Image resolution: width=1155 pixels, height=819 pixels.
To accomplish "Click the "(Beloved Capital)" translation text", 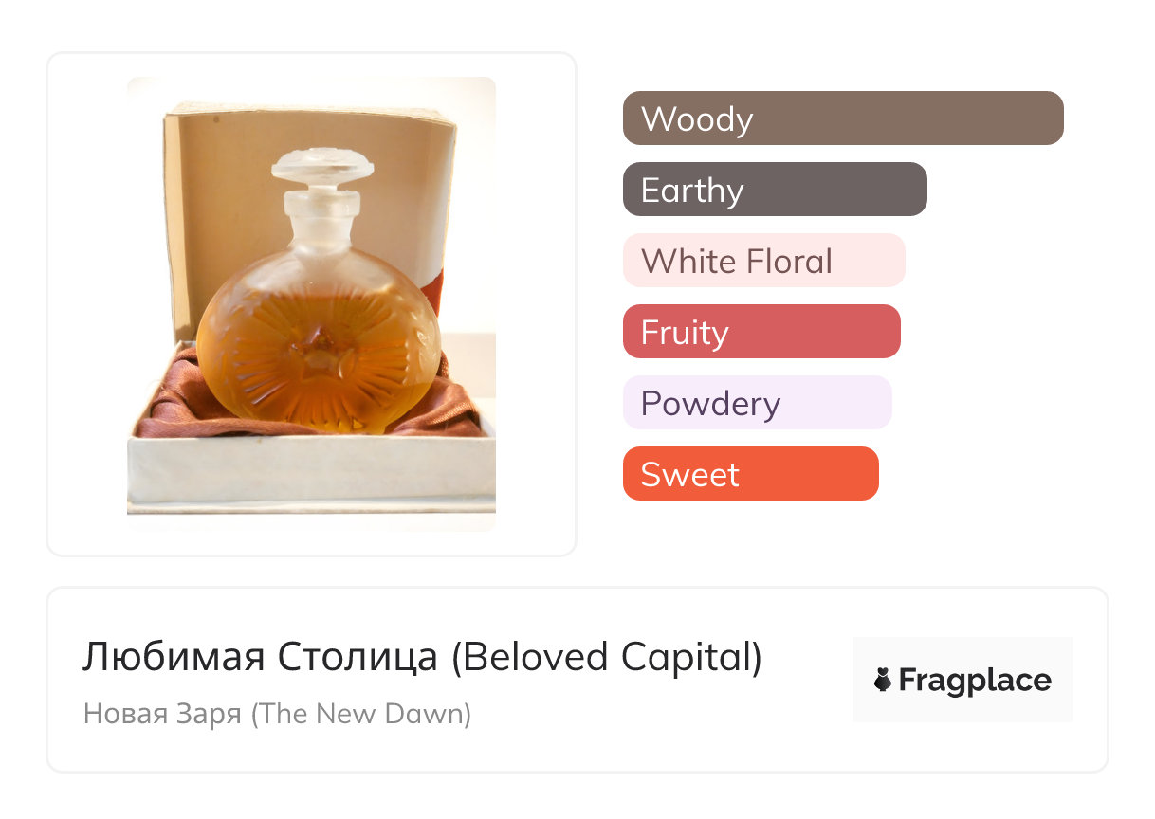I will (x=606, y=658).
